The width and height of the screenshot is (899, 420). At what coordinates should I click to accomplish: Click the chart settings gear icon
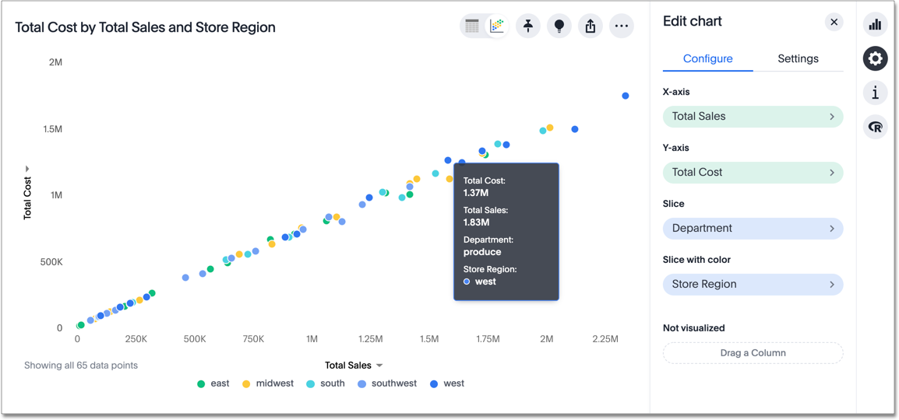(876, 58)
